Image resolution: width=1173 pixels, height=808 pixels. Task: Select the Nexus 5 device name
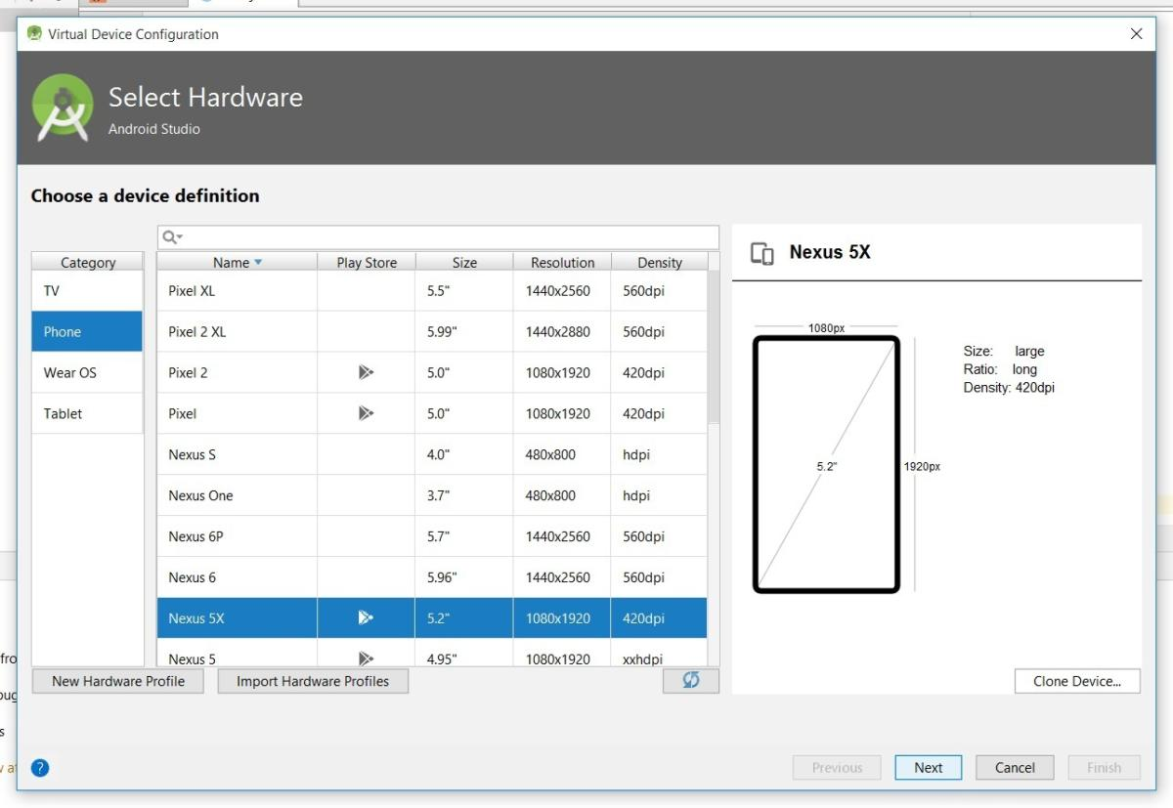[192, 659]
